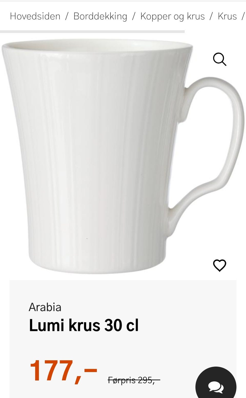
Task: Click the dark gray image gallery indicator bar
Action: click(x=92, y=32)
